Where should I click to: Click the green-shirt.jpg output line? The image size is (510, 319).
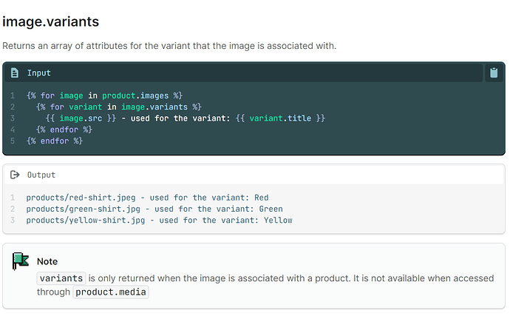(149, 209)
